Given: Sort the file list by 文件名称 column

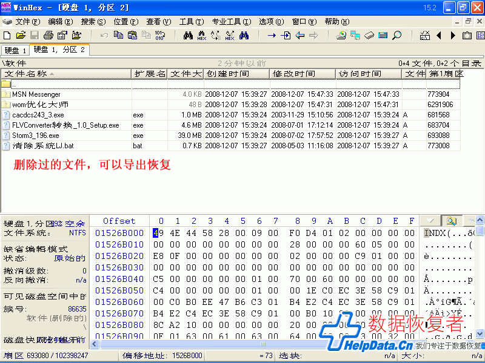Looking at the screenshot, I should click(66, 74).
